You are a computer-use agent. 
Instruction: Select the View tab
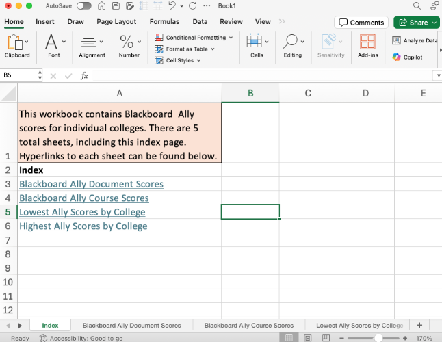(263, 22)
